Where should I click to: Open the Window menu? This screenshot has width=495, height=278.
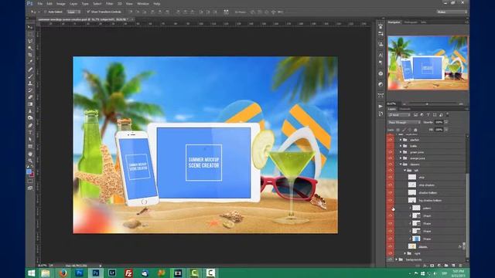tap(142, 4)
